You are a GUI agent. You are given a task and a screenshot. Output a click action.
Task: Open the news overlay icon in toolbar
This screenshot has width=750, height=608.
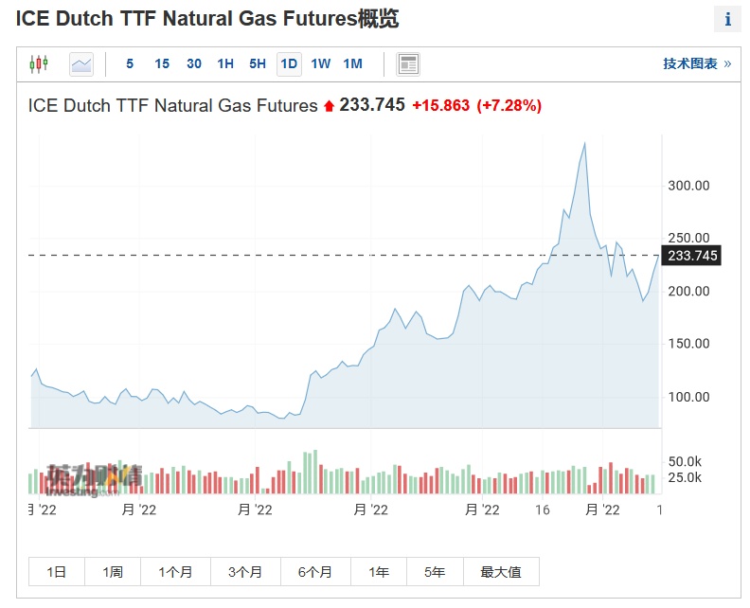tap(408, 64)
